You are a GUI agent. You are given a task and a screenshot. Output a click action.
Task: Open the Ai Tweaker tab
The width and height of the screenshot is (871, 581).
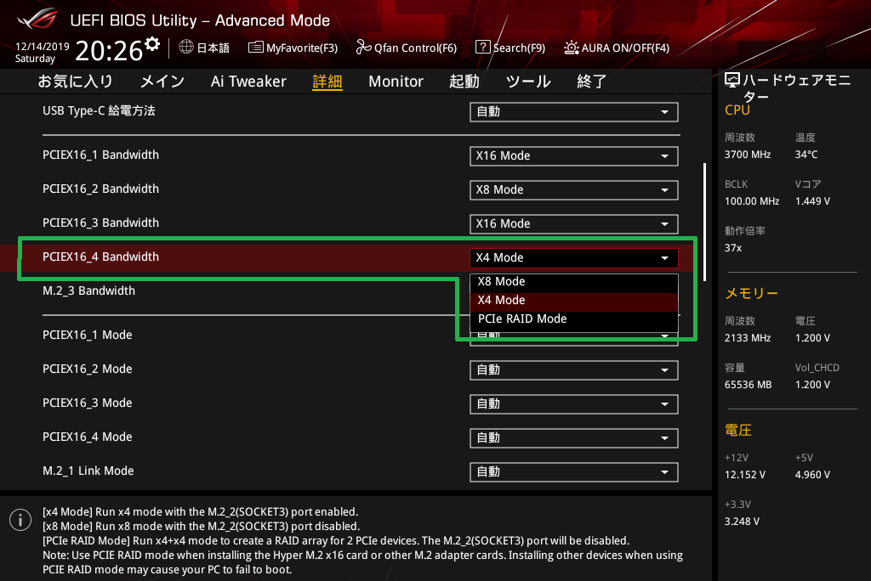point(248,81)
